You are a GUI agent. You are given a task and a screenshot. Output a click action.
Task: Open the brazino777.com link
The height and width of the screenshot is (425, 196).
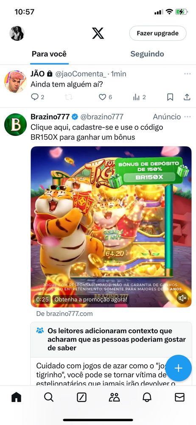tap(64, 314)
